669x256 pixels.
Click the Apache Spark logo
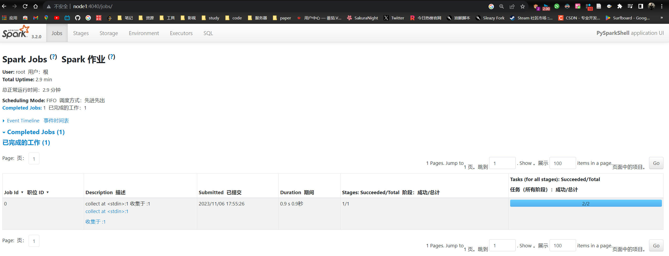16,32
